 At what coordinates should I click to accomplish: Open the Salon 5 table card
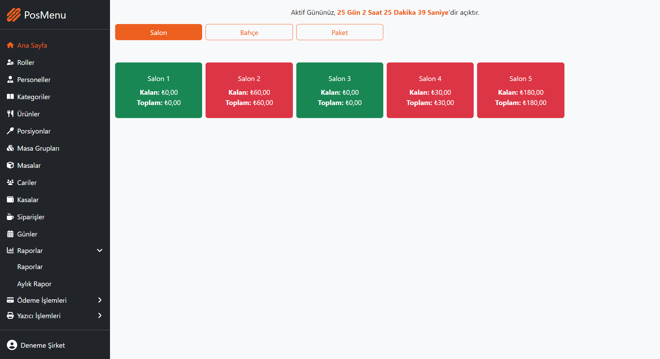coord(520,90)
